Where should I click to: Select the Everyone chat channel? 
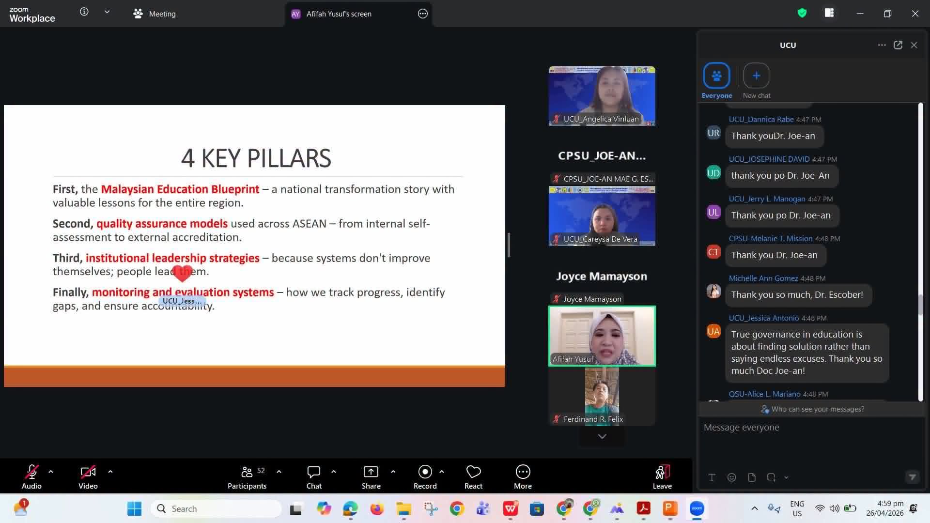(717, 81)
